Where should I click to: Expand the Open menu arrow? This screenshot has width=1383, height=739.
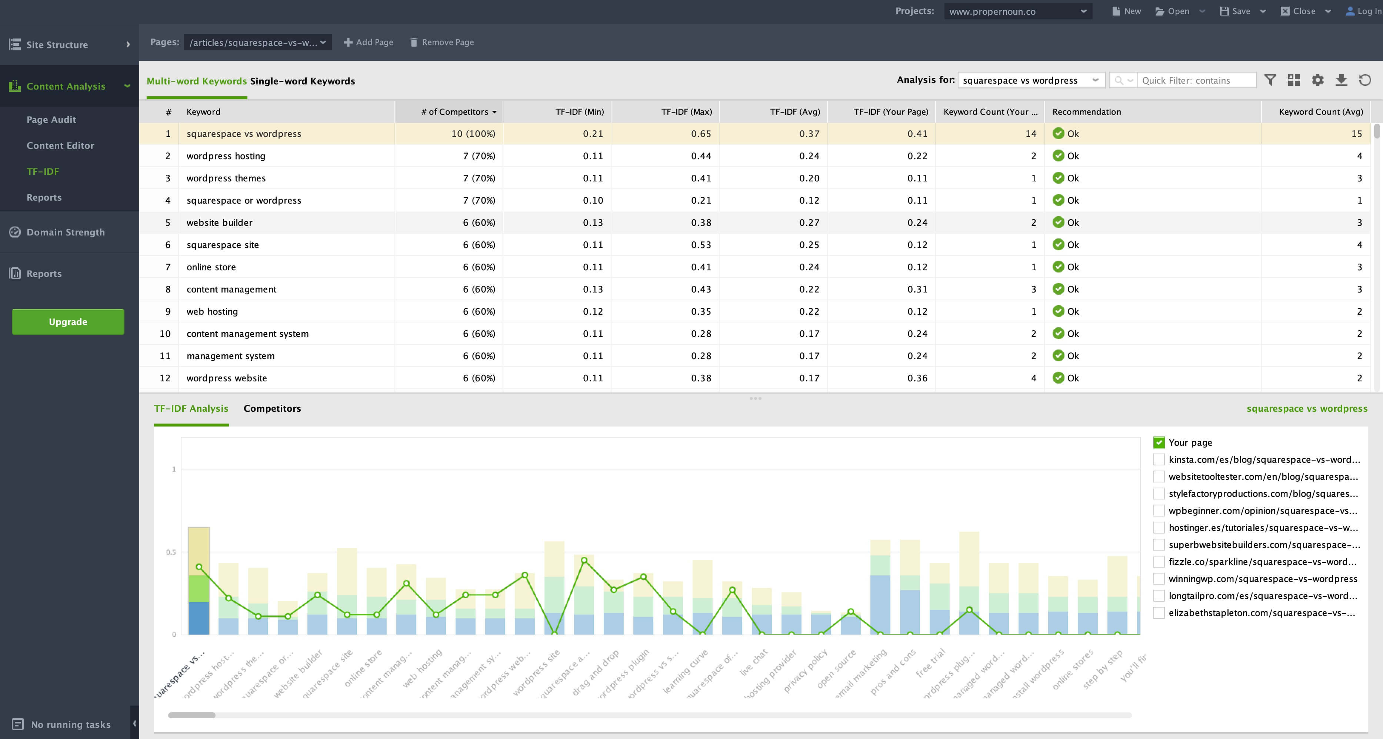point(1202,11)
